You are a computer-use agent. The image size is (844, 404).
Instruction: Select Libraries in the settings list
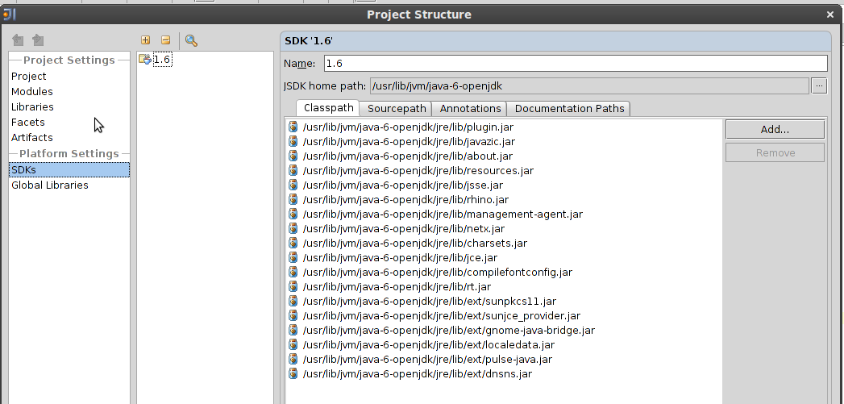pos(32,107)
